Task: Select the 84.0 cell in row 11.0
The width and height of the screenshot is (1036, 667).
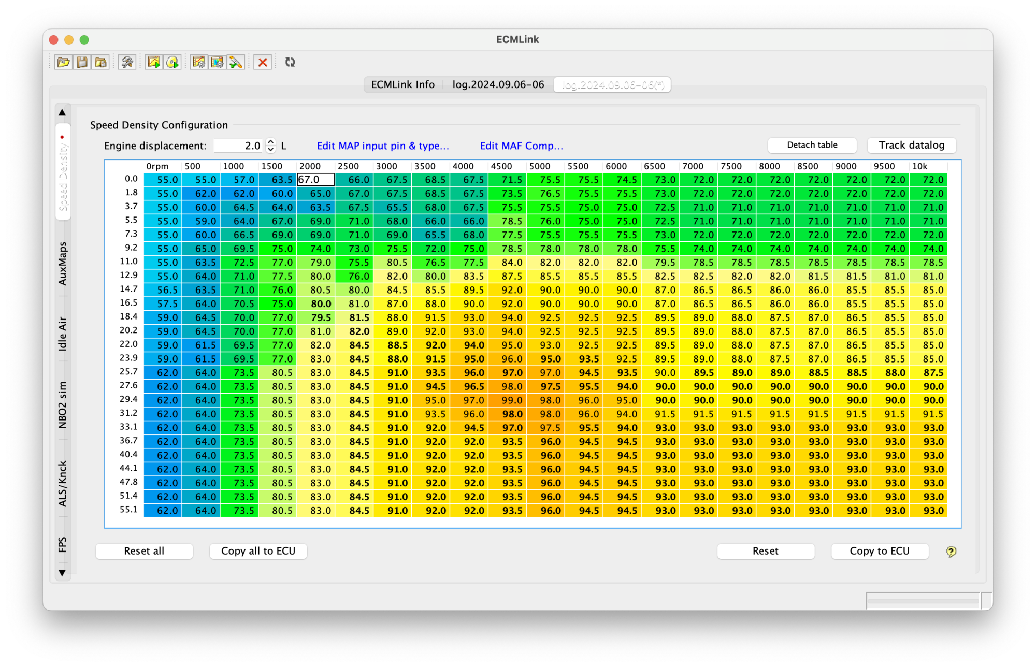Action: pos(507,263)
